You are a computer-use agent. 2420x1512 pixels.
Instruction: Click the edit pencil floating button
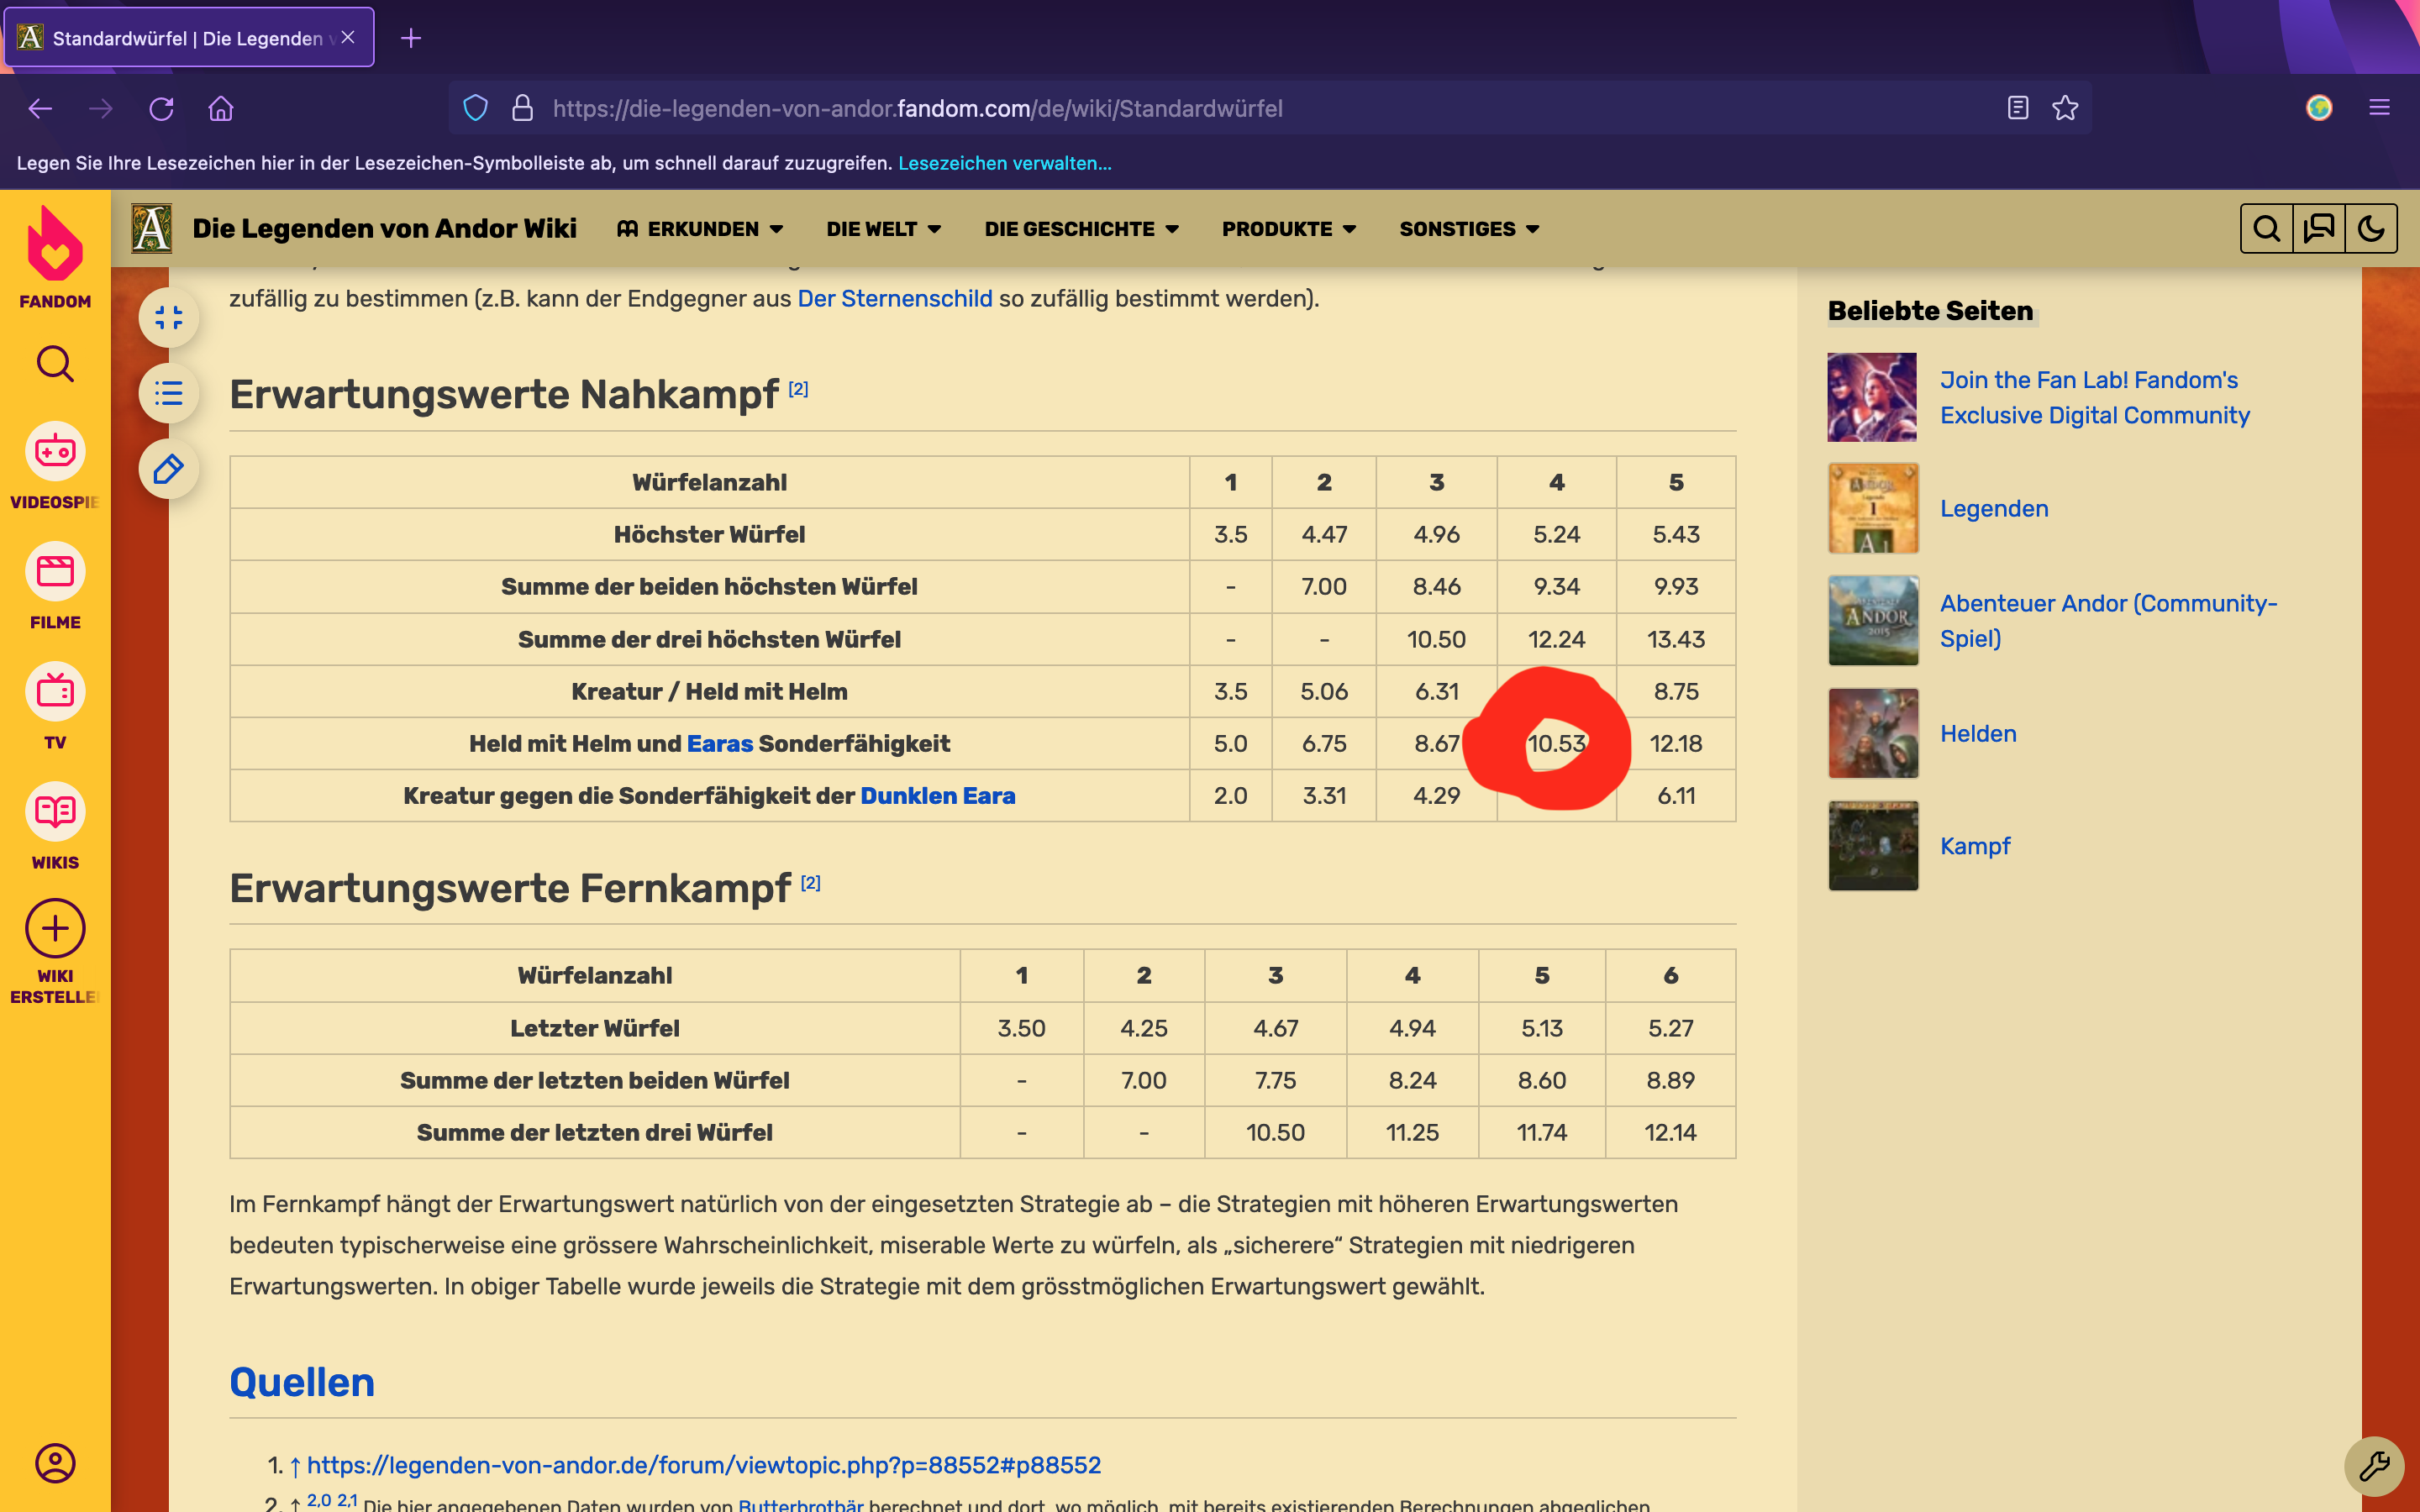click(168, 469)
